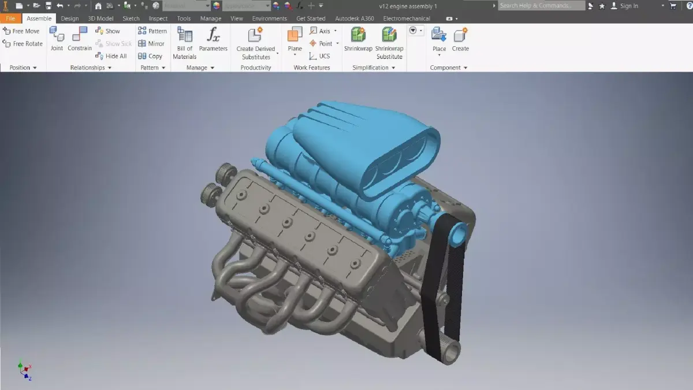Switch to the View tab

[x=237, y=18]
